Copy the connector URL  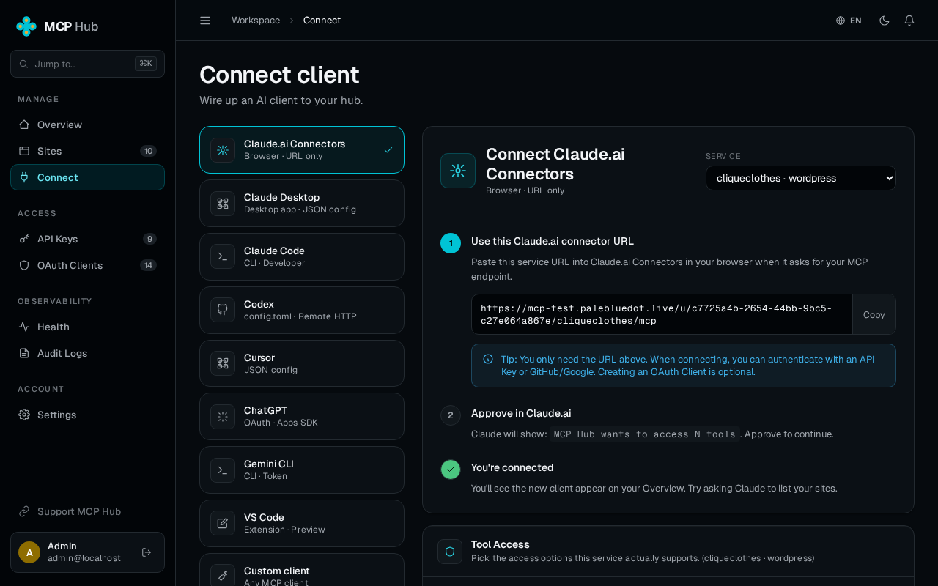coord(874,314)
